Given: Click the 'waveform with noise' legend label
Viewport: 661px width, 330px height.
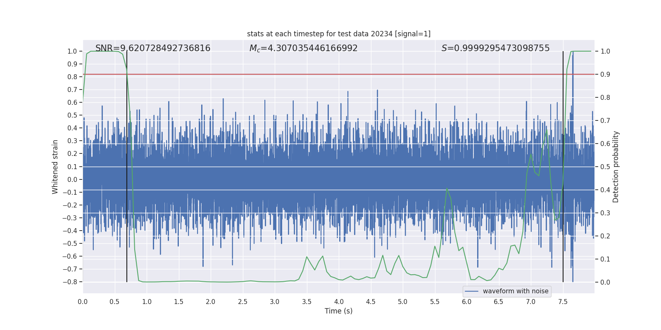Looking at the screenshot, I should point(515,291).
